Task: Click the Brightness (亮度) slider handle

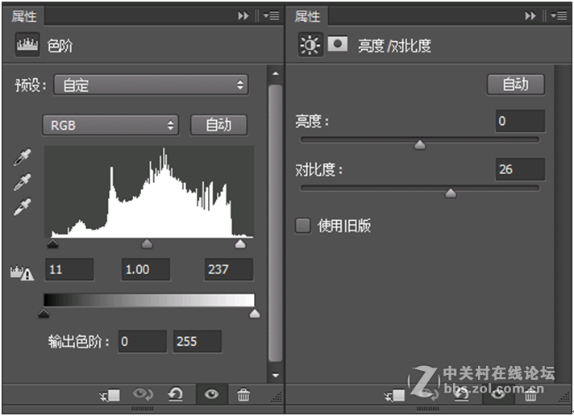Action: point(420,144)
